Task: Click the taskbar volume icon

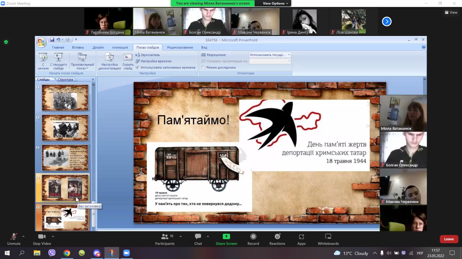Action: (x=389, y=253)
